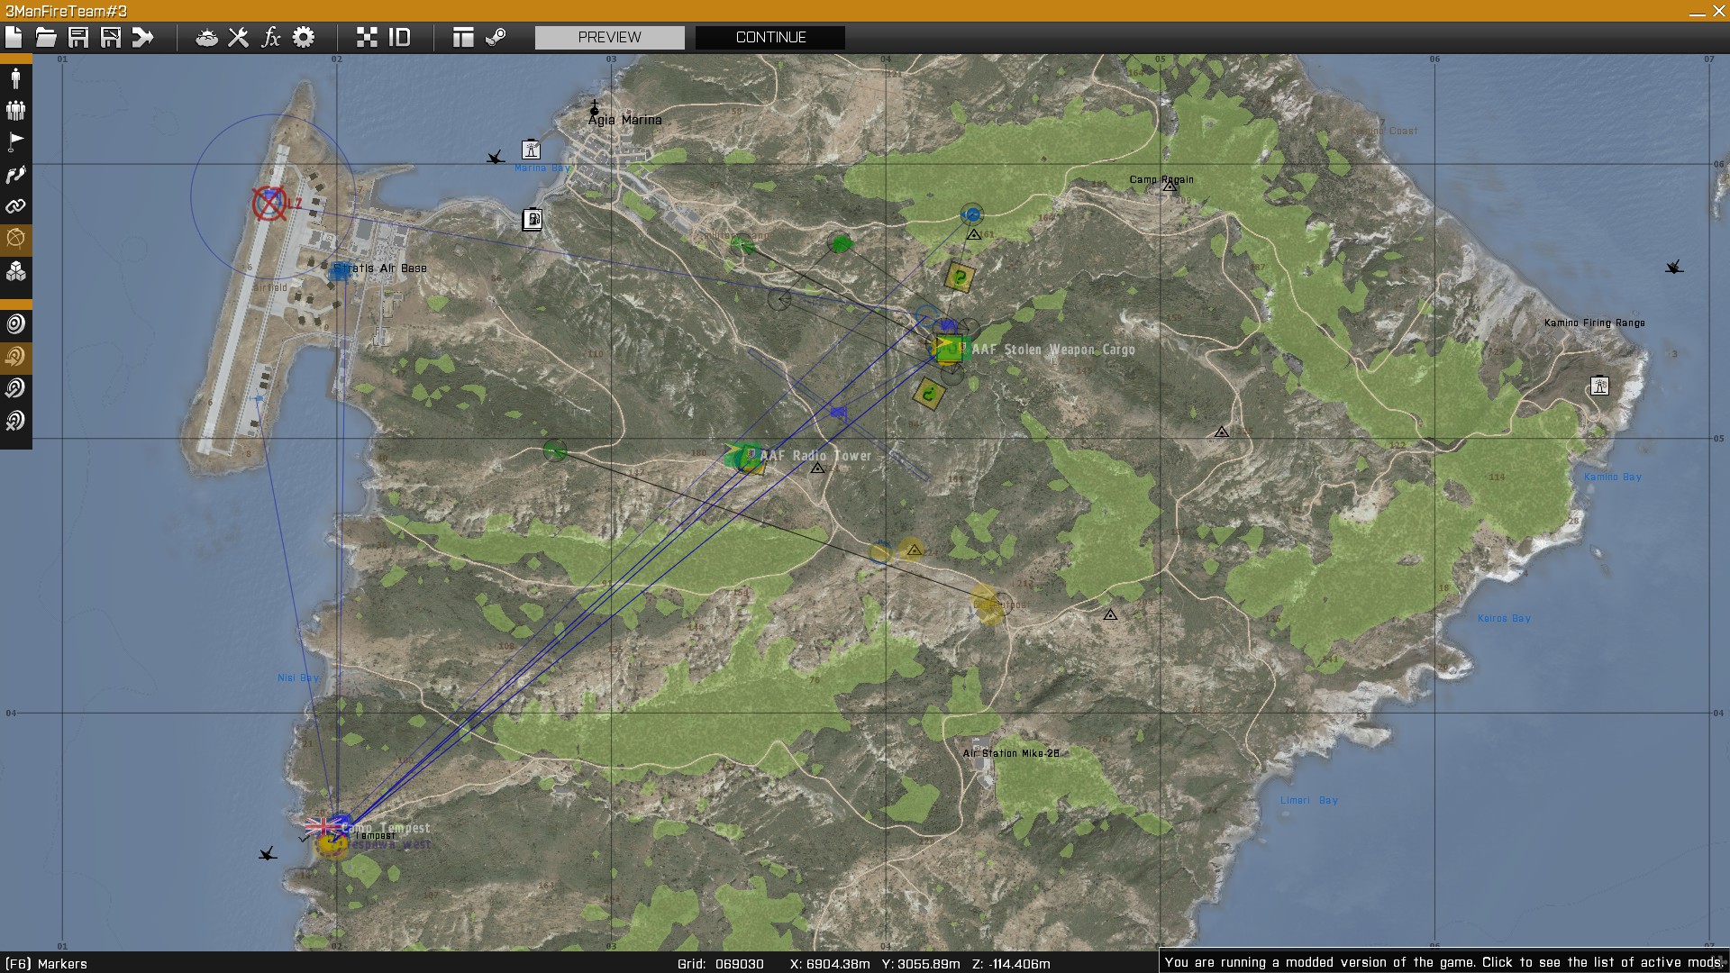The image size is (1730, 973).
Task: Select the Modules cubes mode
Action: (15, 271)
